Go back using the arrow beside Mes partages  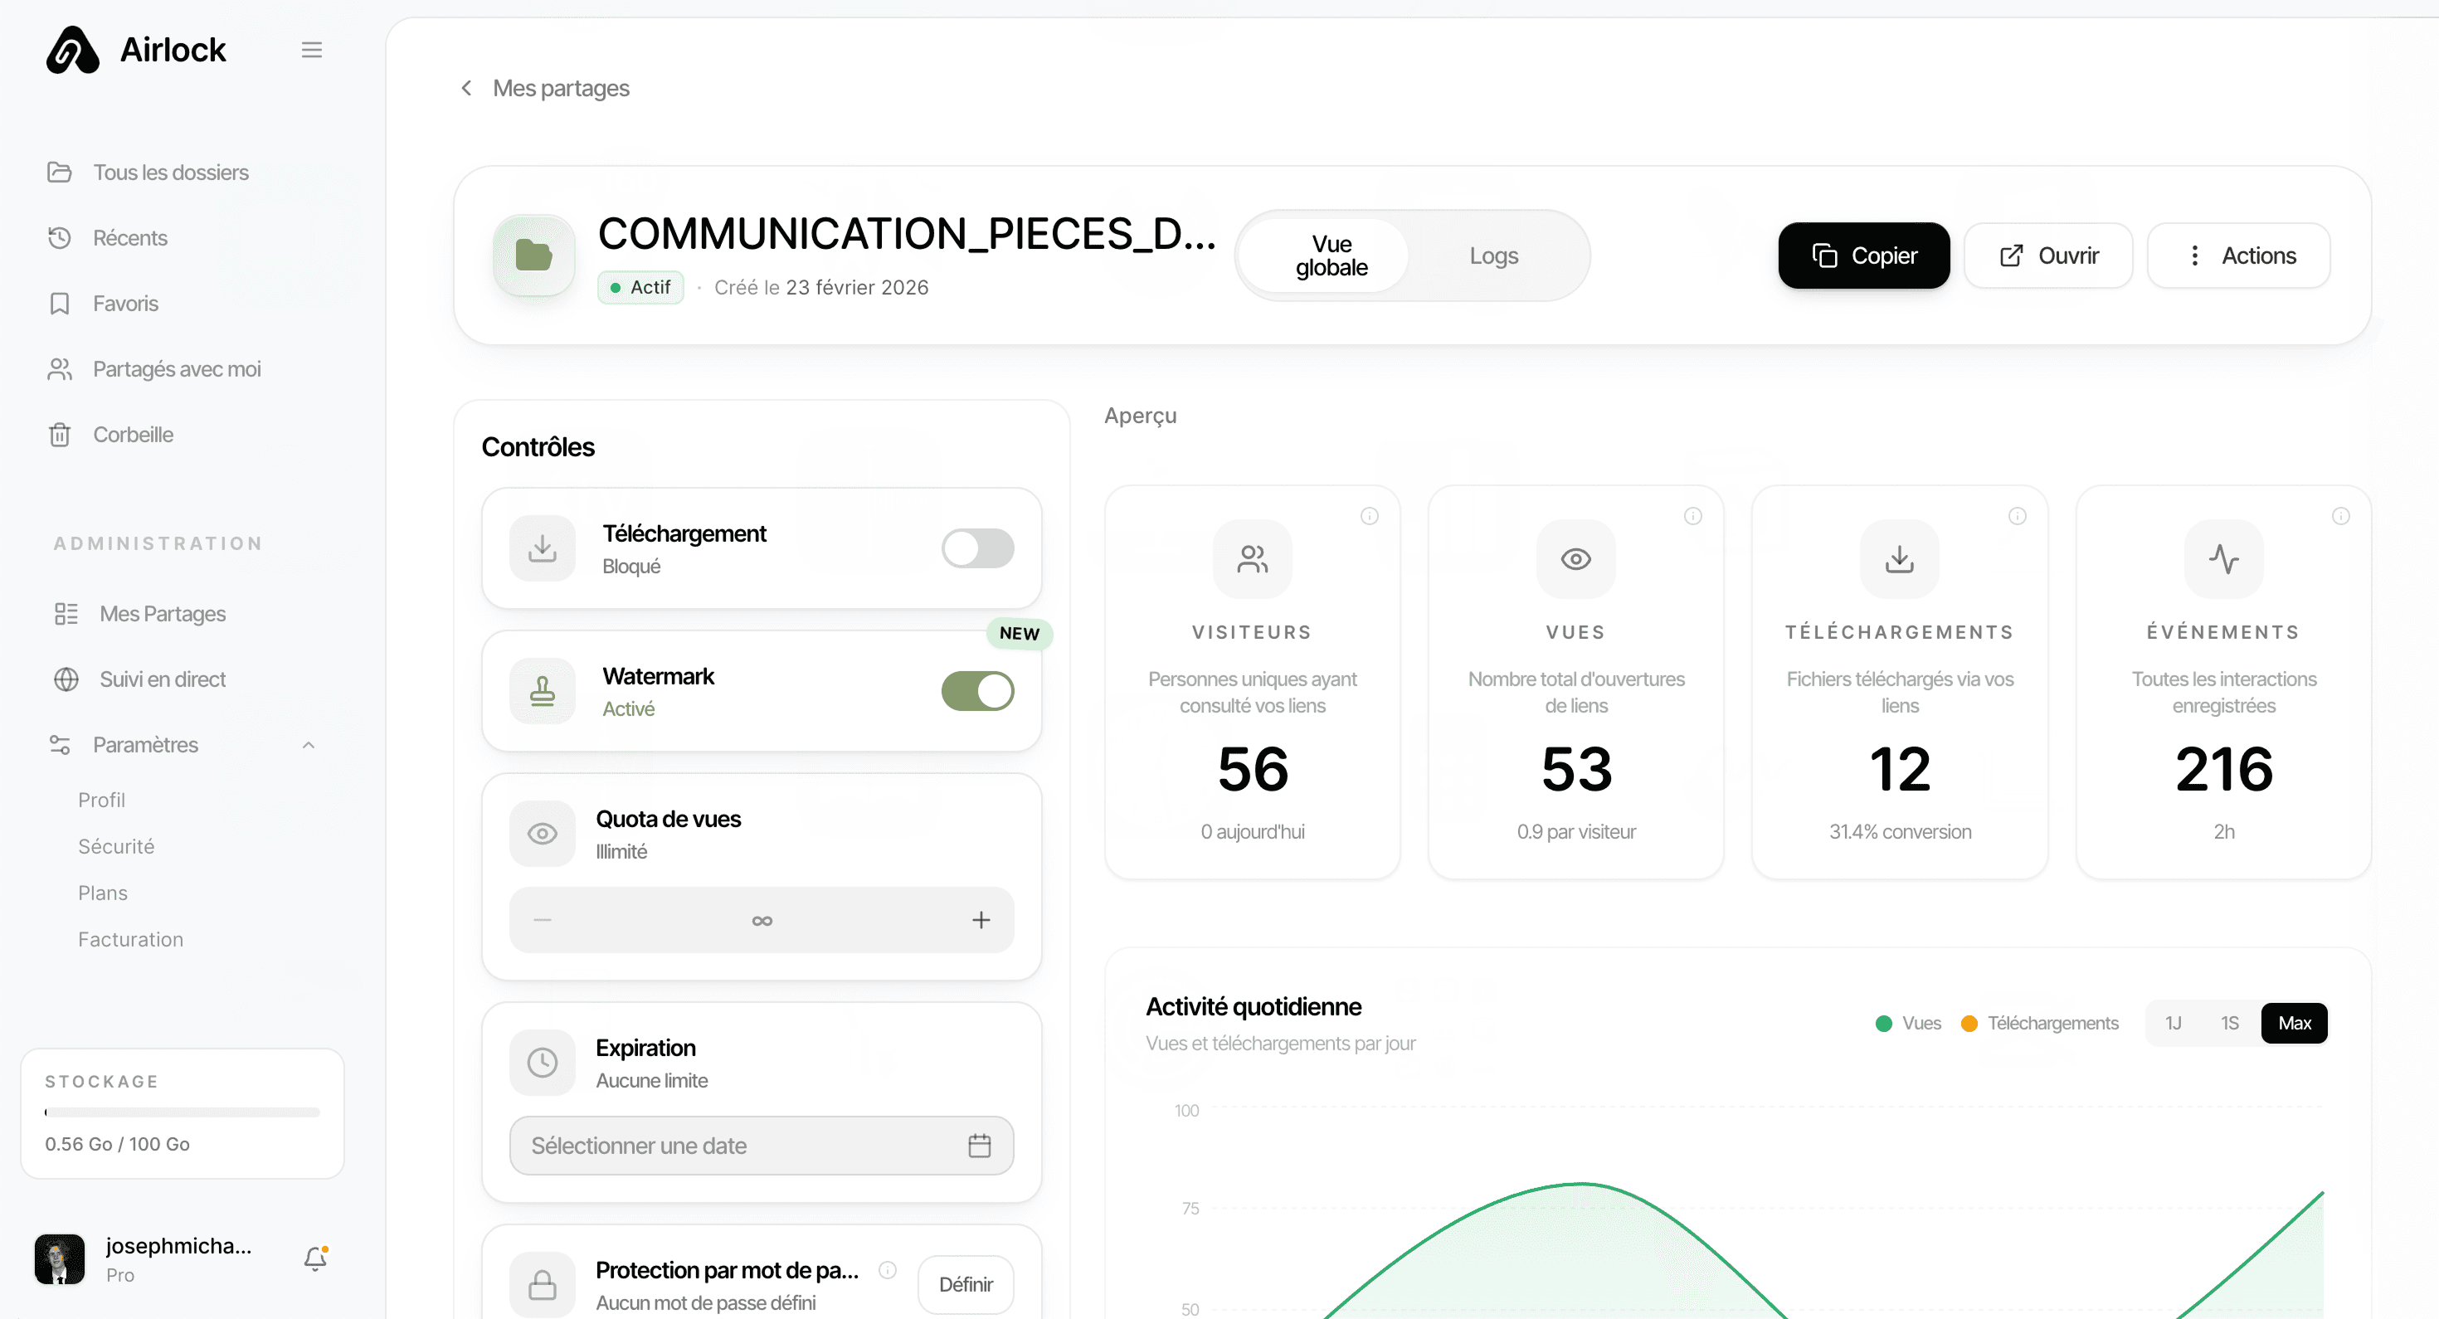tap(466, 88)
